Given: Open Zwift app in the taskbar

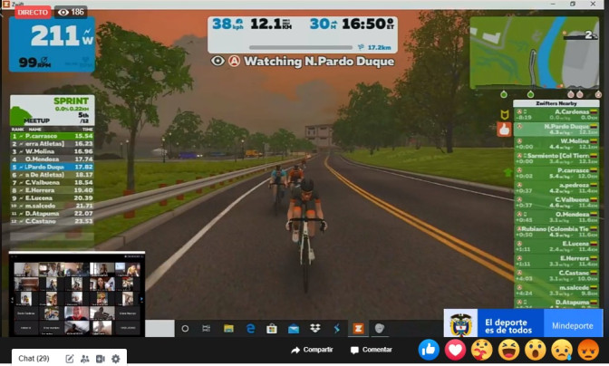Looking at the screenshot, I should pos(358,328).
